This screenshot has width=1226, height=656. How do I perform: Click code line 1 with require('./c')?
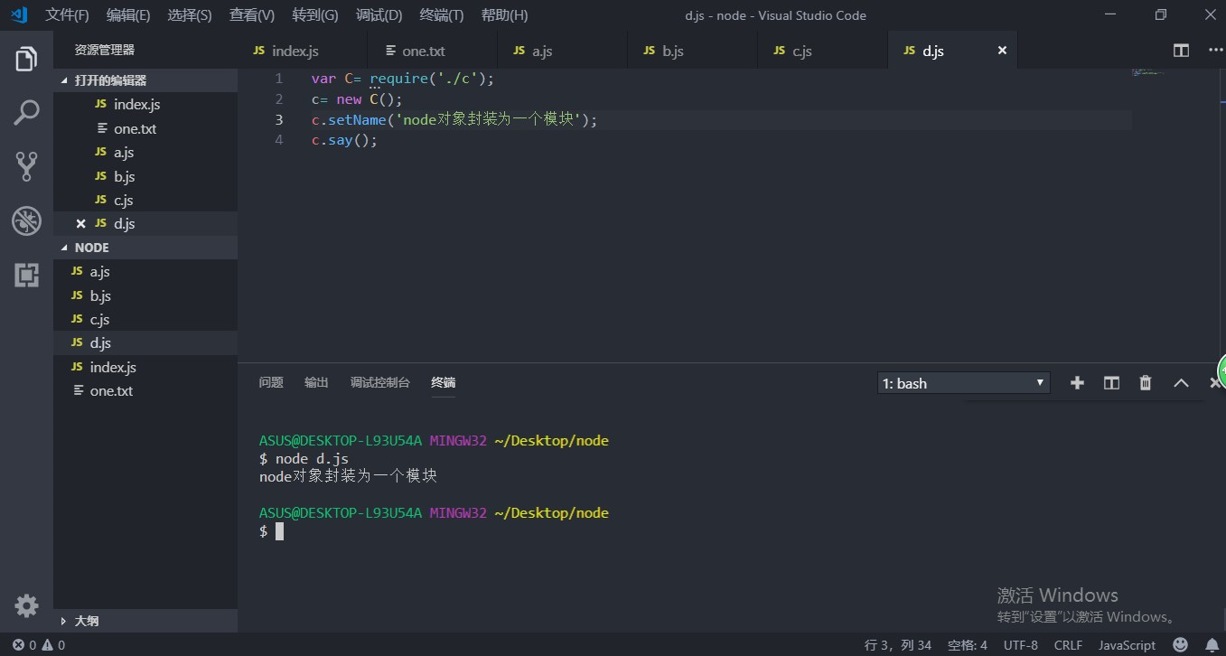[403, 79]
